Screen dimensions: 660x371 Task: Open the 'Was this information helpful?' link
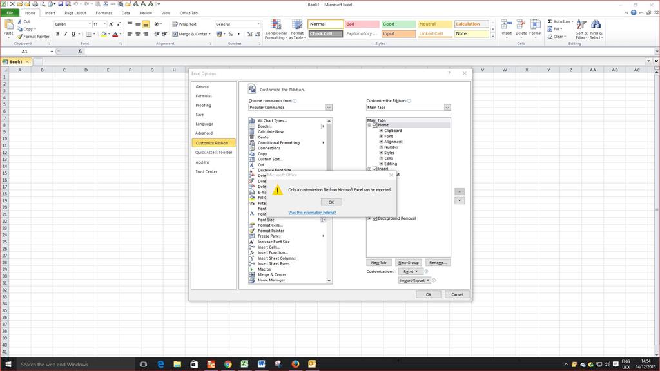[312, 213]
